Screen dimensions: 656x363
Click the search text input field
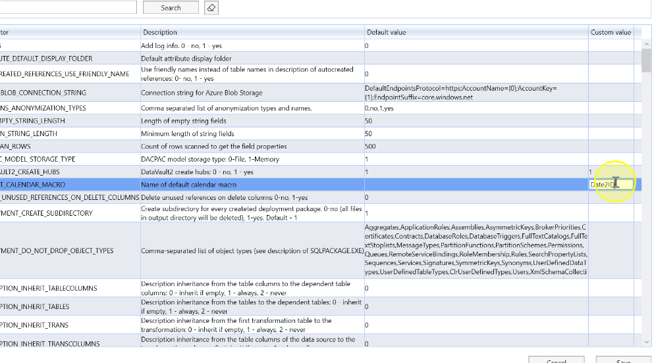tap(68, 7)
